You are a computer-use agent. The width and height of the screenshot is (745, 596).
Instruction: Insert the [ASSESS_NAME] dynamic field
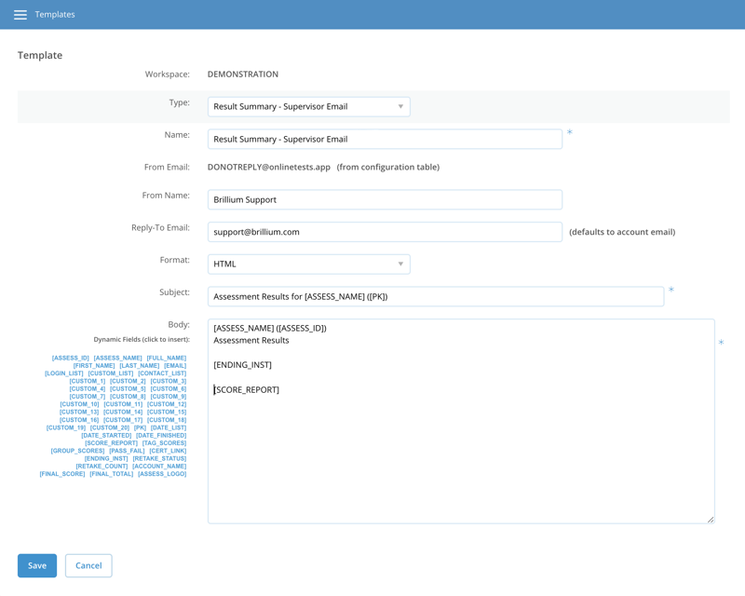click(x=118, y=358)
